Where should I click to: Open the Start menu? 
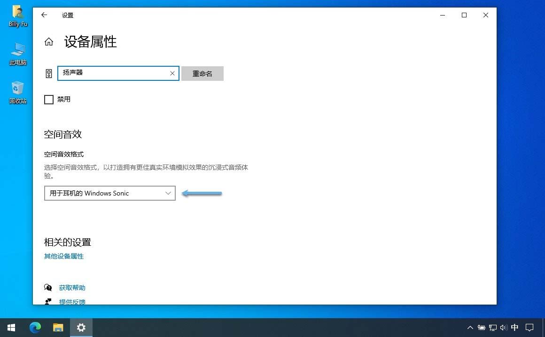(x=11, y=328)
